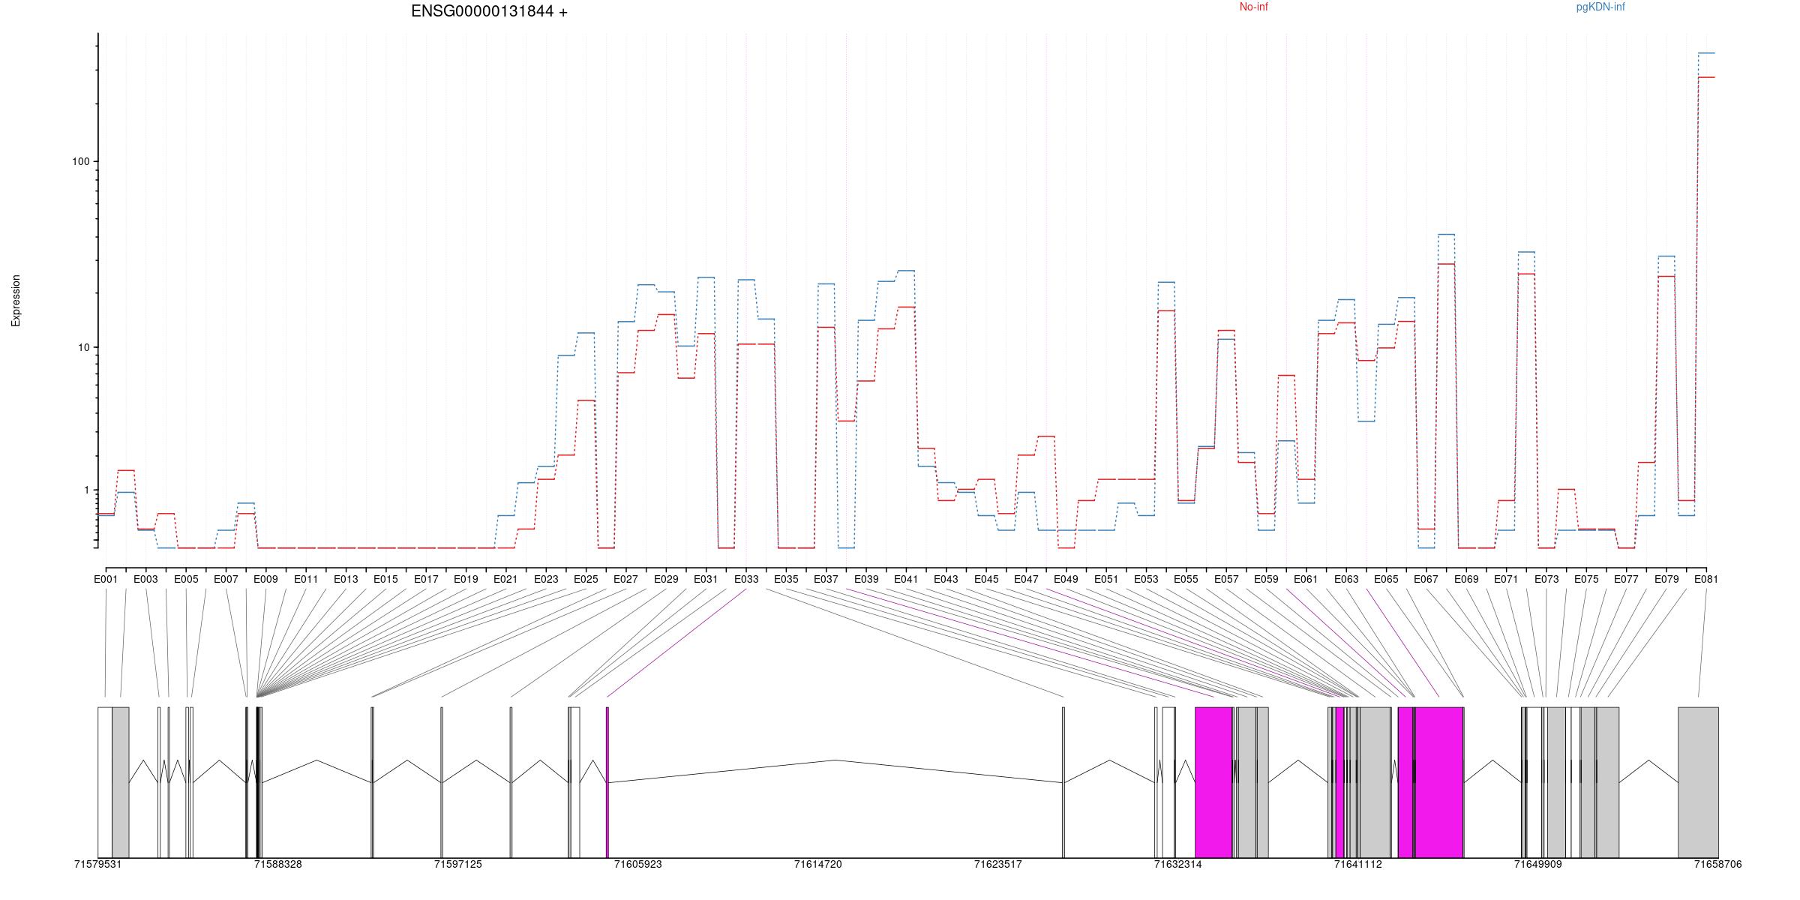The image size is (1800, 900).
Task: Click the Expression y-axis label
Action: (x=16, y=301)
